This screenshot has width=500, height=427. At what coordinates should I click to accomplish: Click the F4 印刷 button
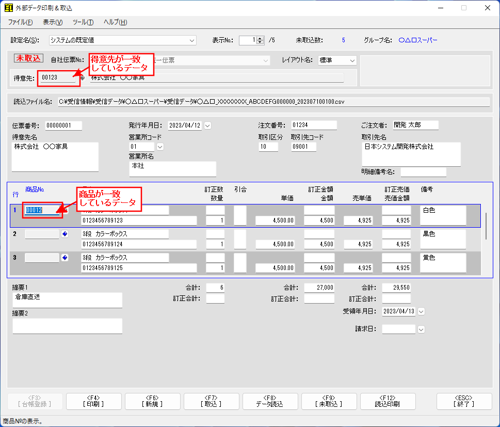[94, 401]
